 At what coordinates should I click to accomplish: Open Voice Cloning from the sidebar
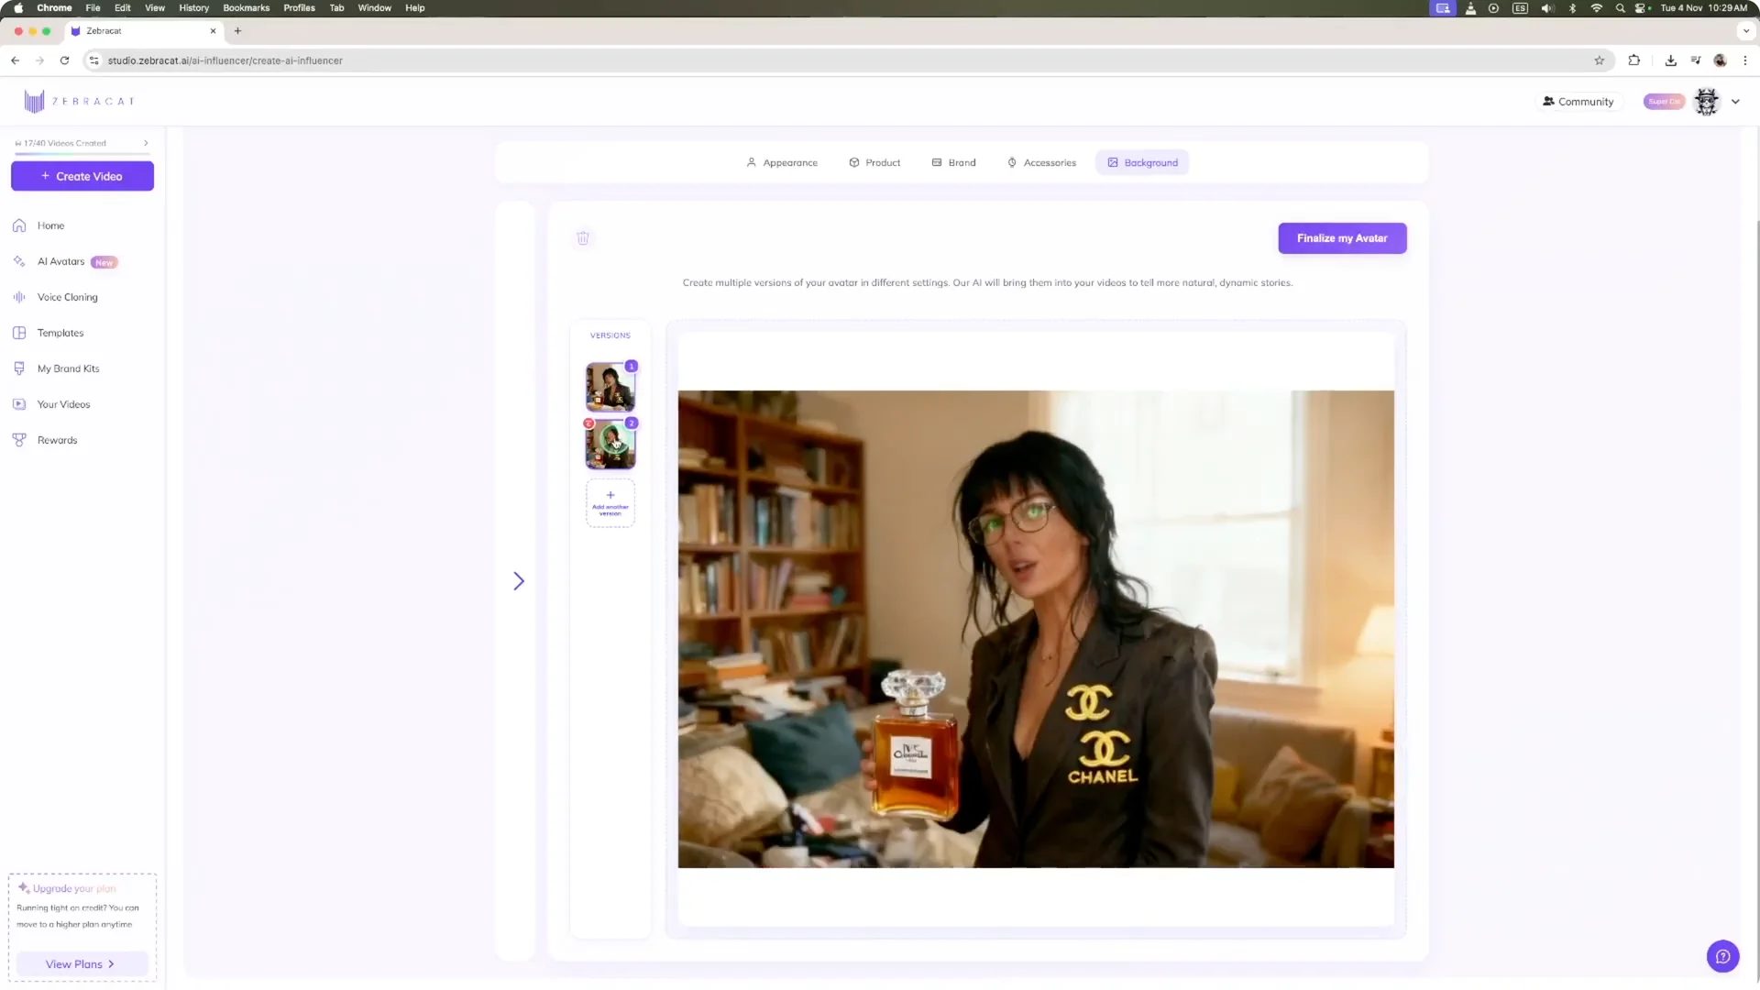pyautogui.click(x=67, y=297)
